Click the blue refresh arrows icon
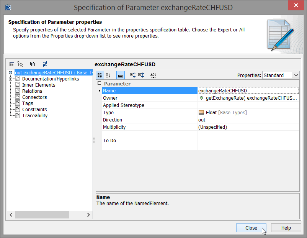Image resolution: width=307 pixels, height=238 pixels. click(x=45, y=64)
